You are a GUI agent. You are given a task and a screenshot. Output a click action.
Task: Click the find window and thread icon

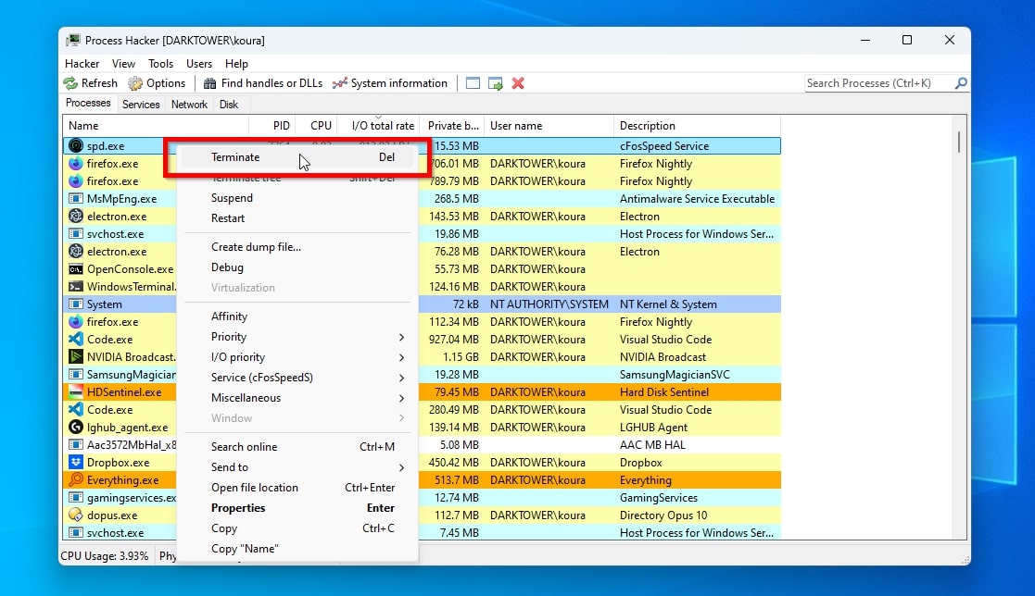(x=496, y=83)
